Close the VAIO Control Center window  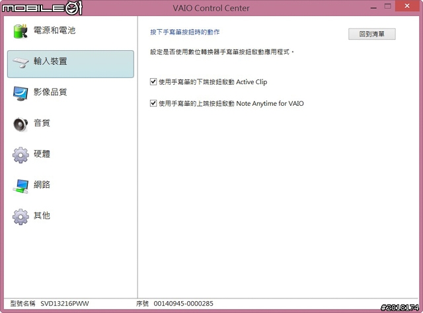407,6
